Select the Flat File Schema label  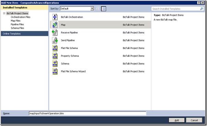point(69,48)
